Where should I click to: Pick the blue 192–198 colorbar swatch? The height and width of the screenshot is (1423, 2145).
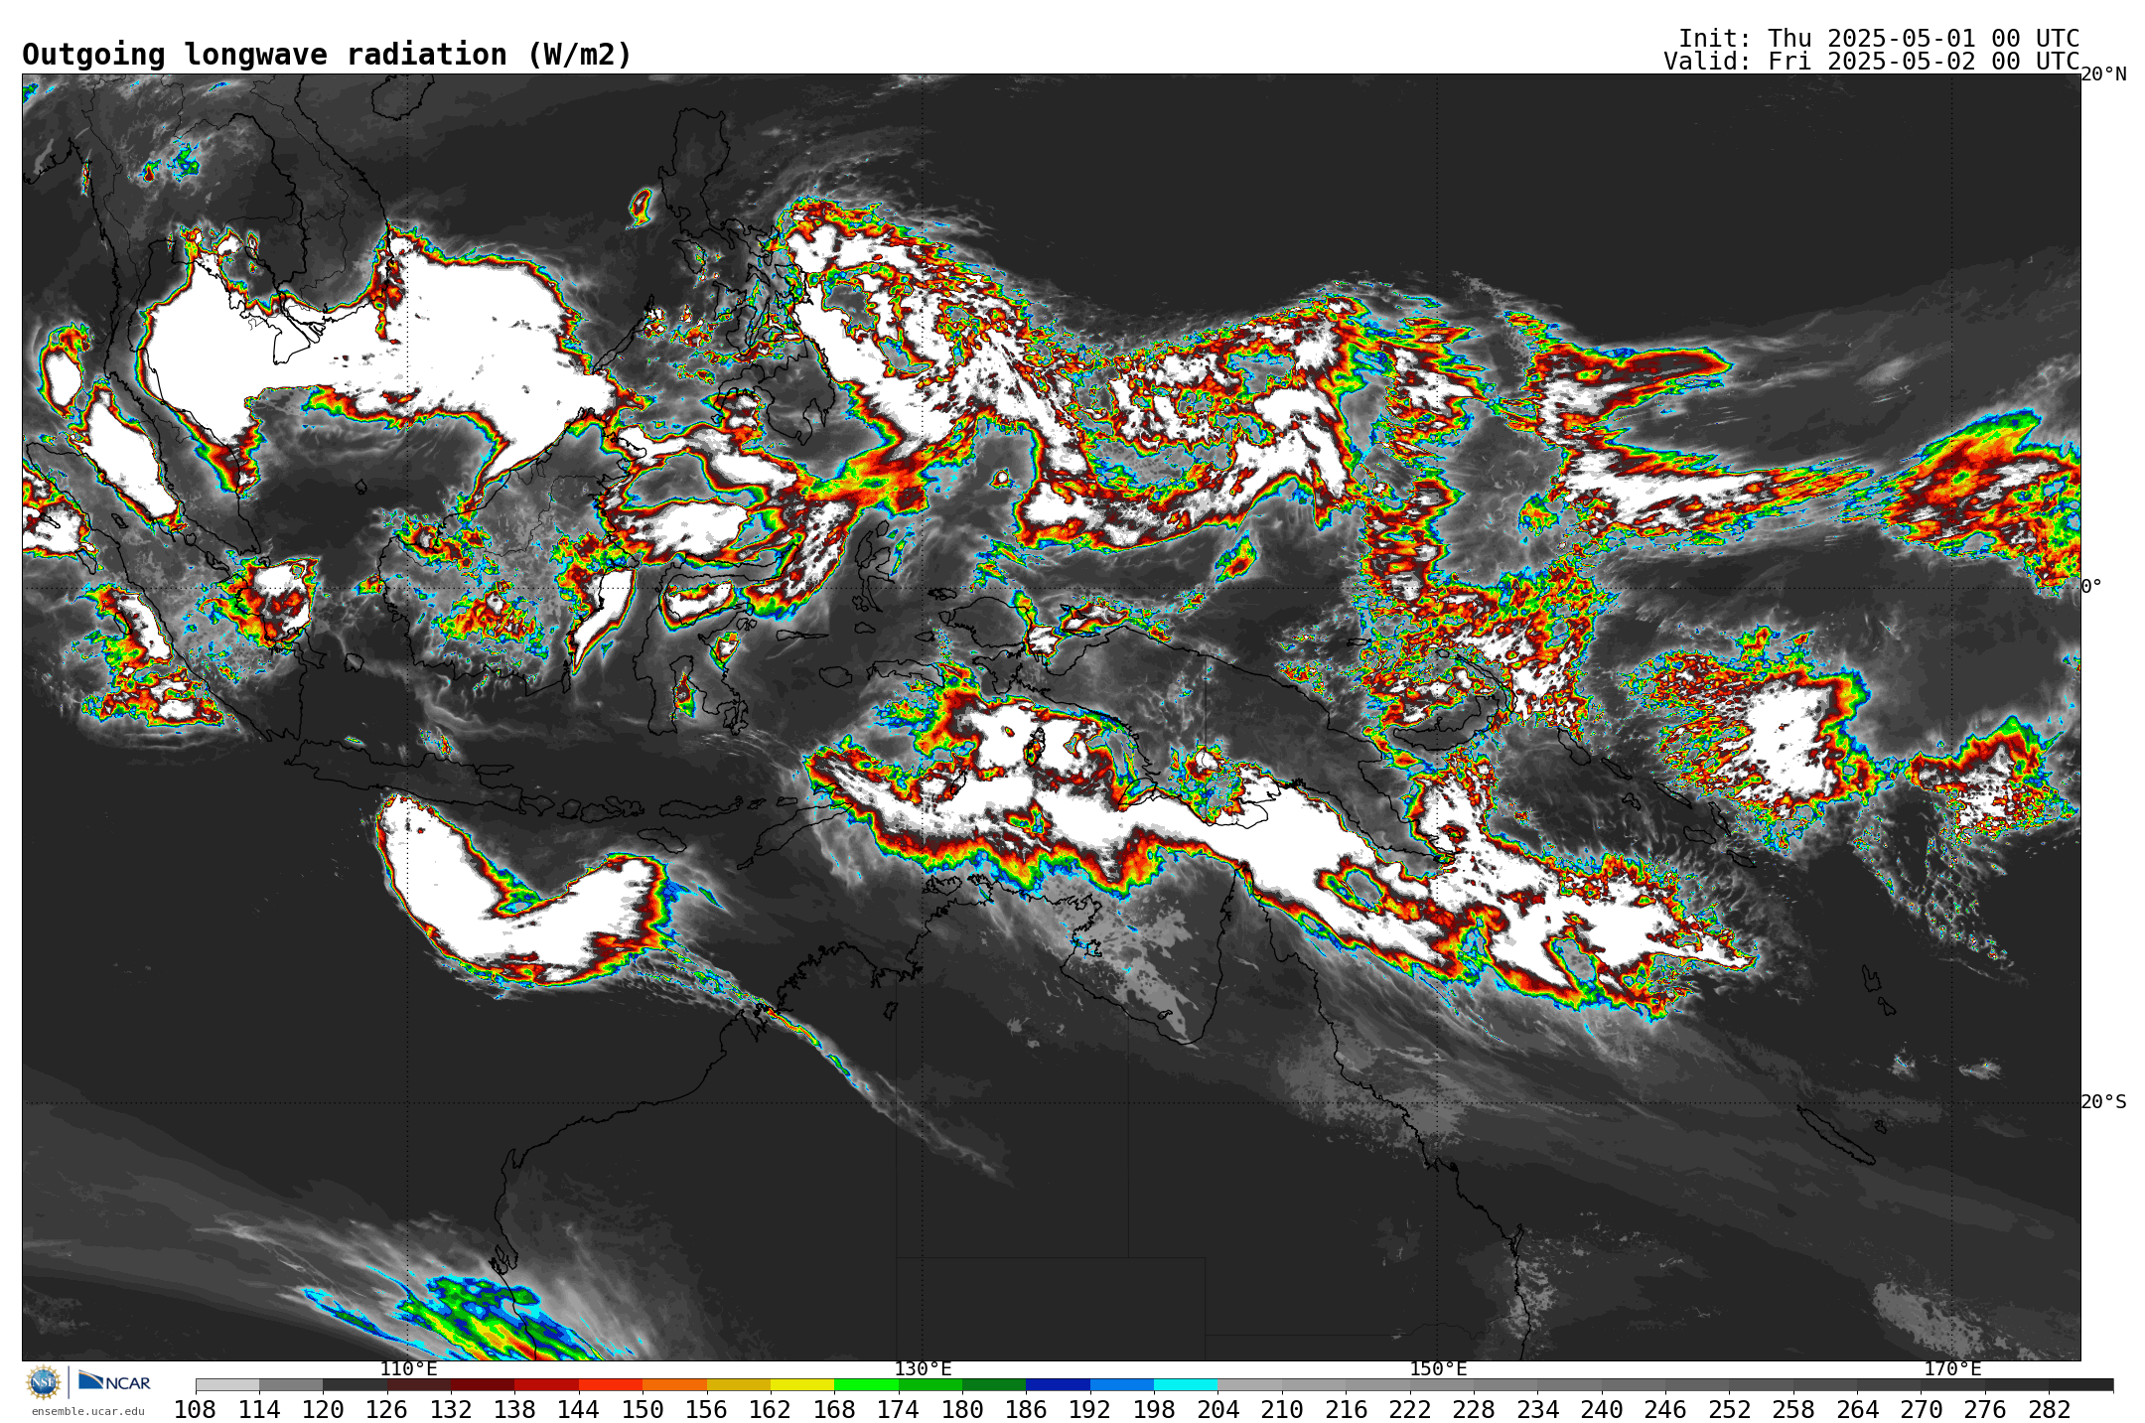(1122, 1385)
